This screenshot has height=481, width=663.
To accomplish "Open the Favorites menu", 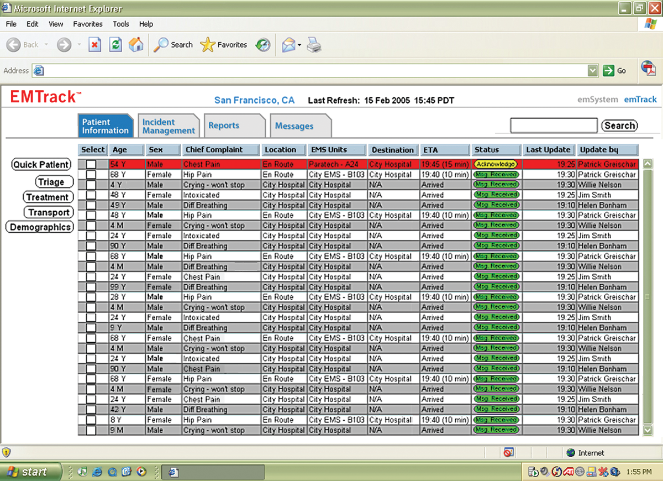I will [x=87, y=24].
